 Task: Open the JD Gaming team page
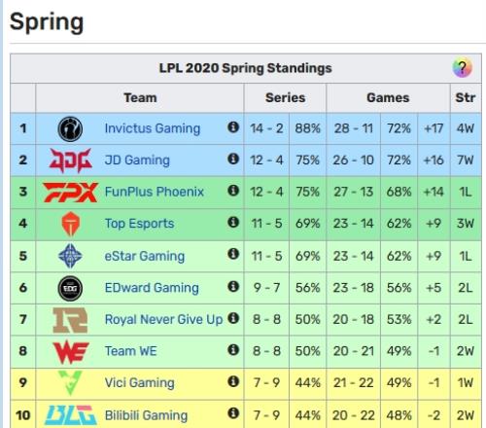pos(137,160)
